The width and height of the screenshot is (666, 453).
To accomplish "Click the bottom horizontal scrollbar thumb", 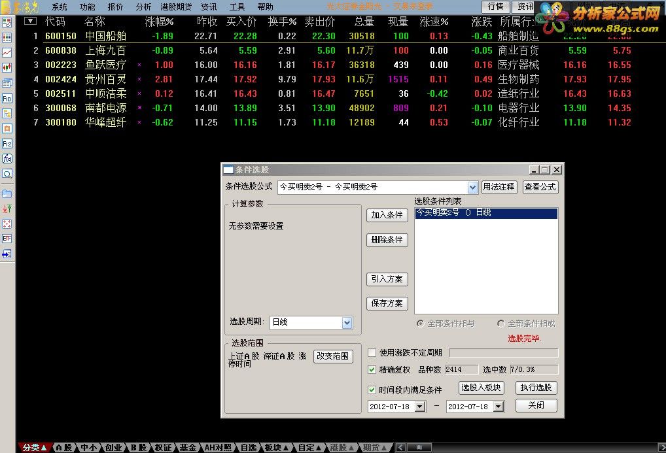I will pos(419,448).
